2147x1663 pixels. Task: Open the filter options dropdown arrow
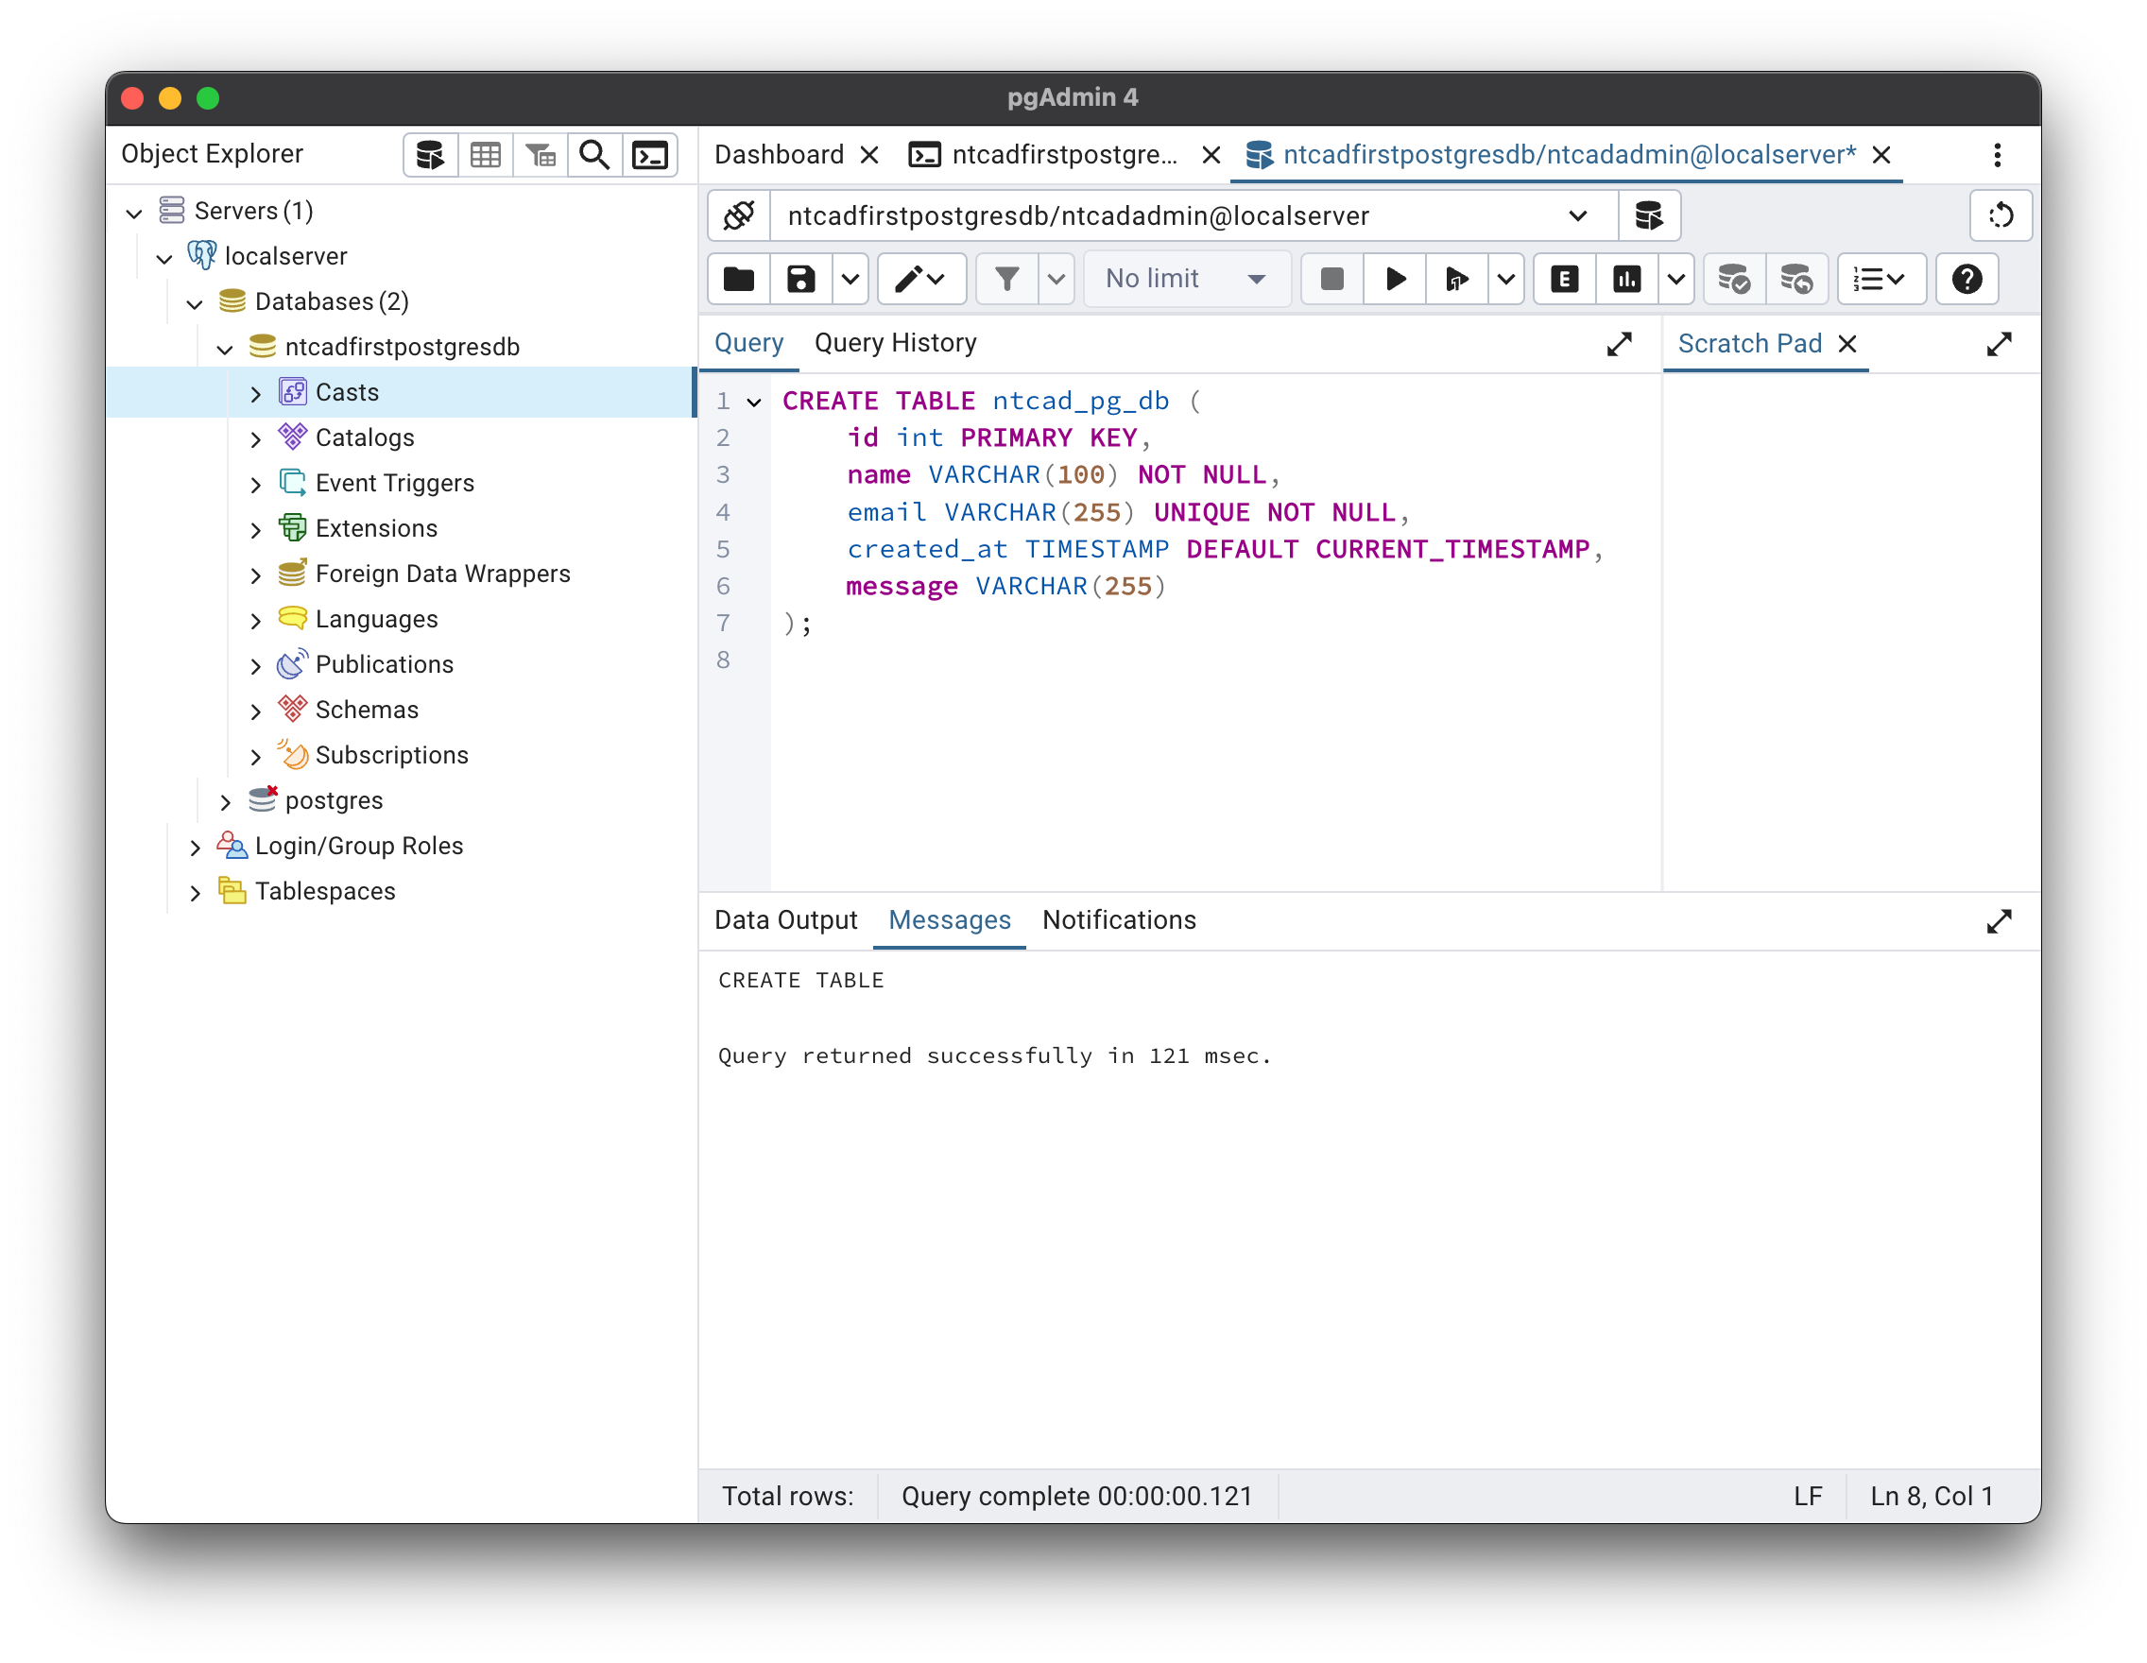1056,279
